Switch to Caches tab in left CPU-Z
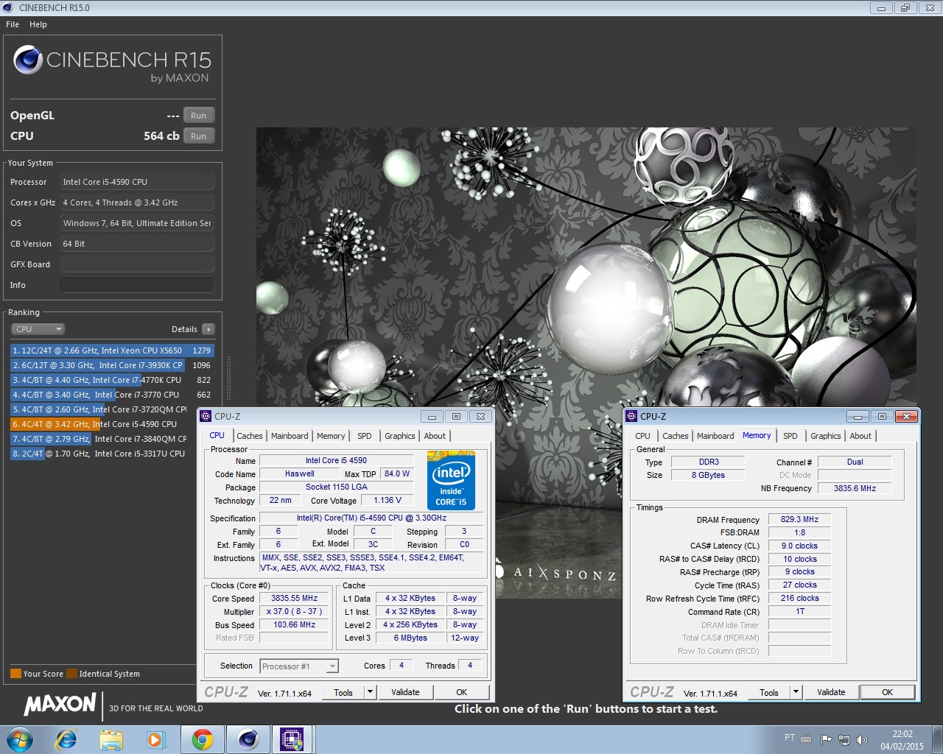This screenshot has width=943, height=754. click(250, 436)
